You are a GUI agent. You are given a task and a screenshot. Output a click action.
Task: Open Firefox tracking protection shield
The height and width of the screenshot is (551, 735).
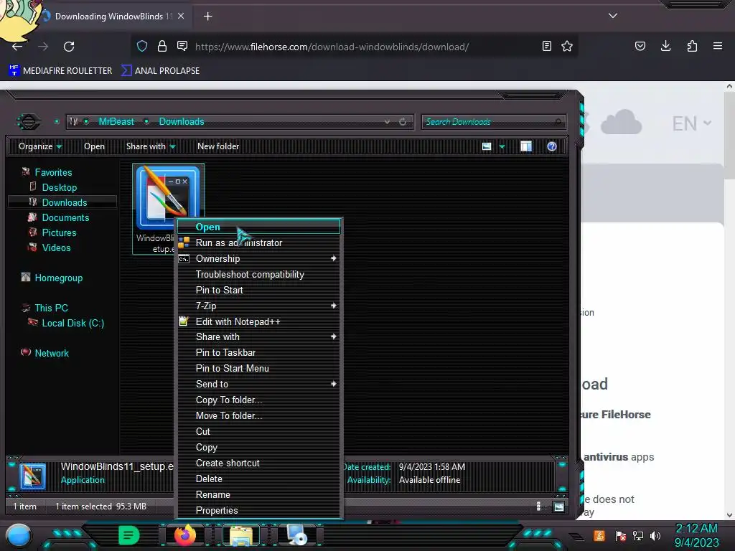click(x=142, y=46)
